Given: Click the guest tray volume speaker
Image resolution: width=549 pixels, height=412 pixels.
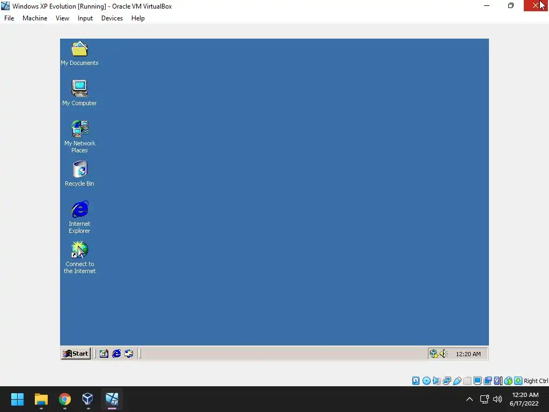Looking at the screenshot, I should 443,354.
